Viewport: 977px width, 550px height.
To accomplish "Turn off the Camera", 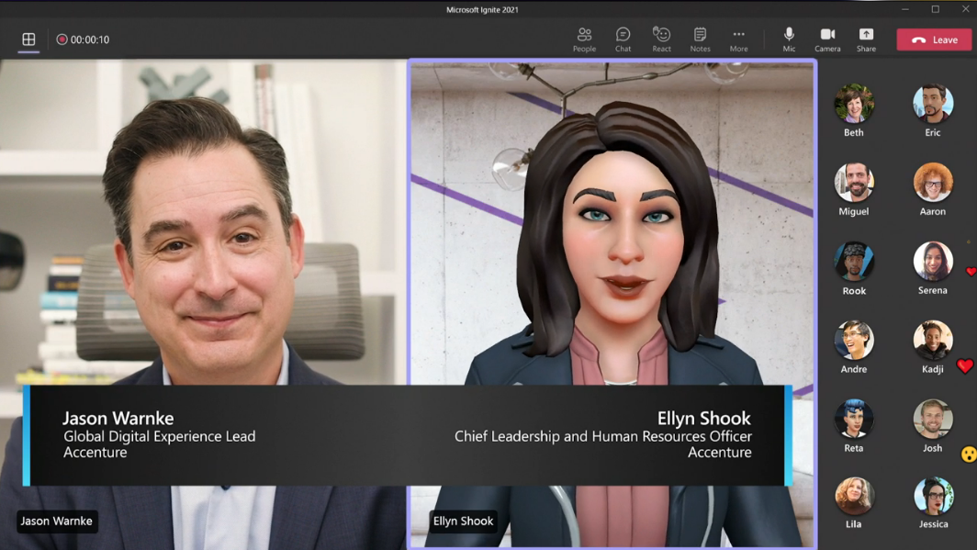I will (827, 39).
